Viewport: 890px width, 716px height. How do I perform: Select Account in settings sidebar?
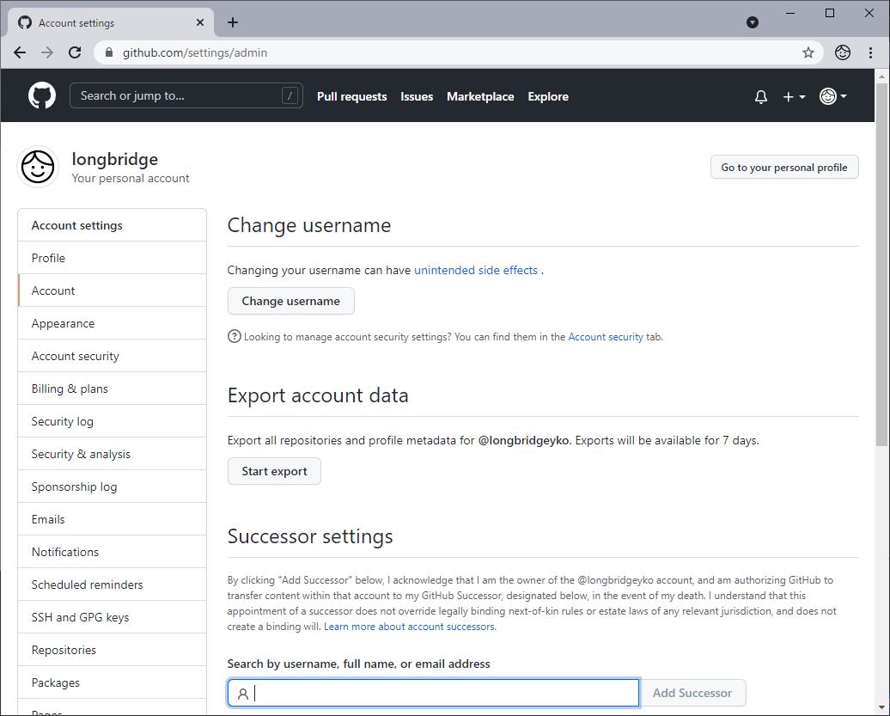tap(113, 291)
